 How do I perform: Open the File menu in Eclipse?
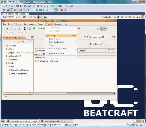click(5, 24)
